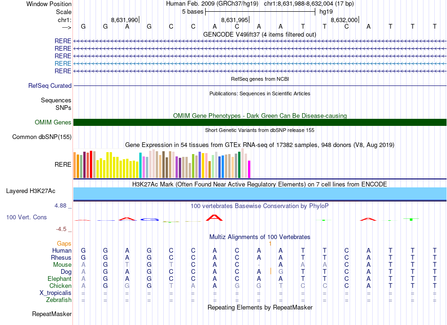The image size is (447, 325).
Task: Click the 100 Vert. Cons label
Action: 26,217
